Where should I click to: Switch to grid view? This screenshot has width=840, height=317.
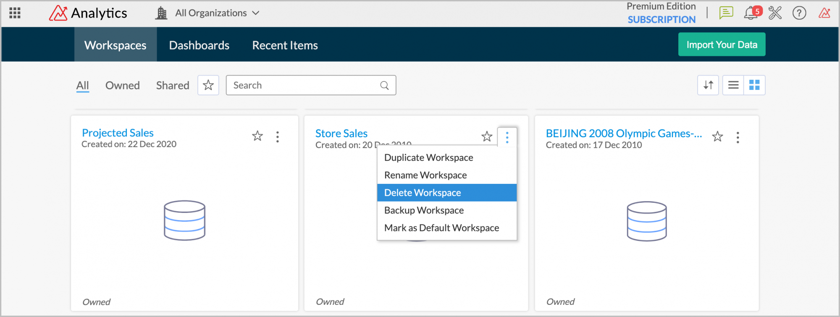754,85
